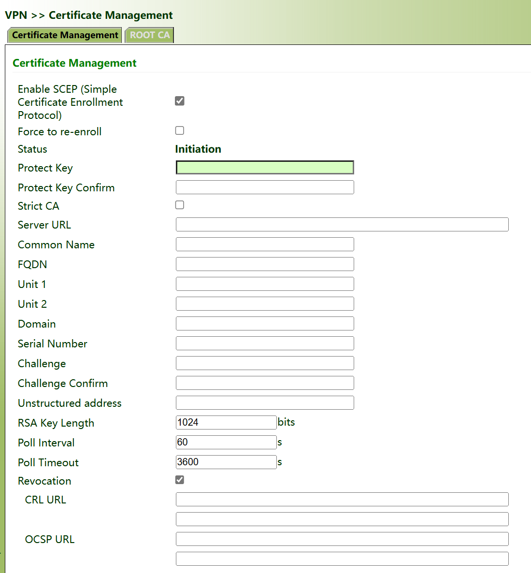The width and height of the screenshot is (531, 573).
Task: Focus the first OCSP URL field
Action: [342, 539]
